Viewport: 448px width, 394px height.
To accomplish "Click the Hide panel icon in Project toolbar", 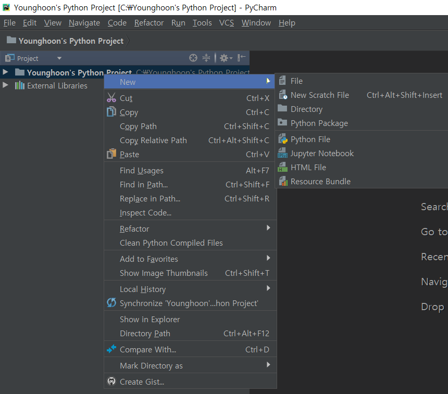I will click(x=241, y=58).
